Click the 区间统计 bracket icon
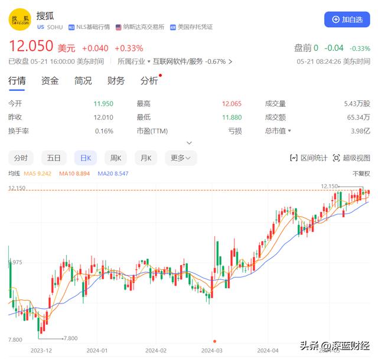 pyautogui.click(x=294, y=158)
